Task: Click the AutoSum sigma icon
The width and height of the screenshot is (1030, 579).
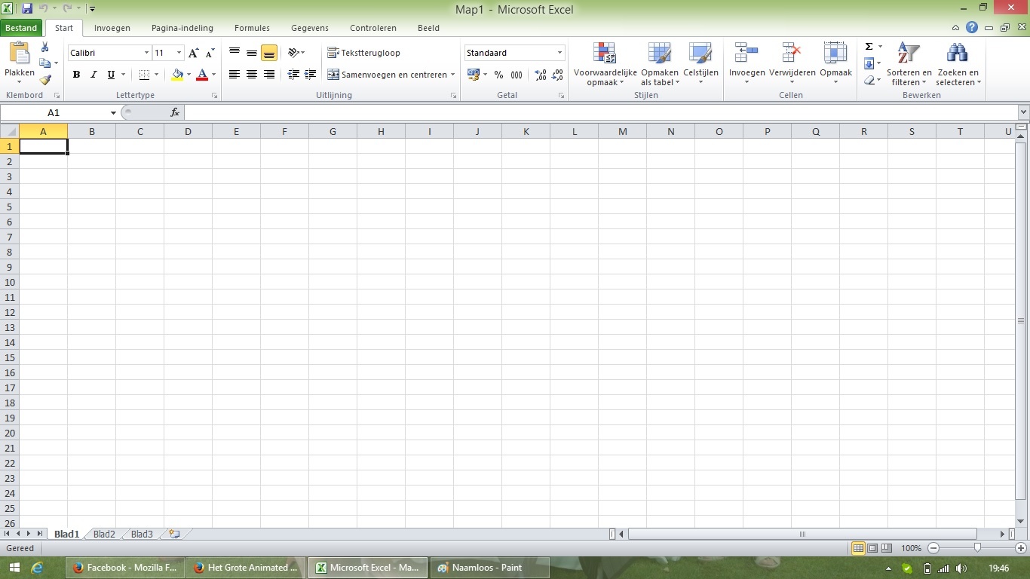Action: (x=869, y=47)
